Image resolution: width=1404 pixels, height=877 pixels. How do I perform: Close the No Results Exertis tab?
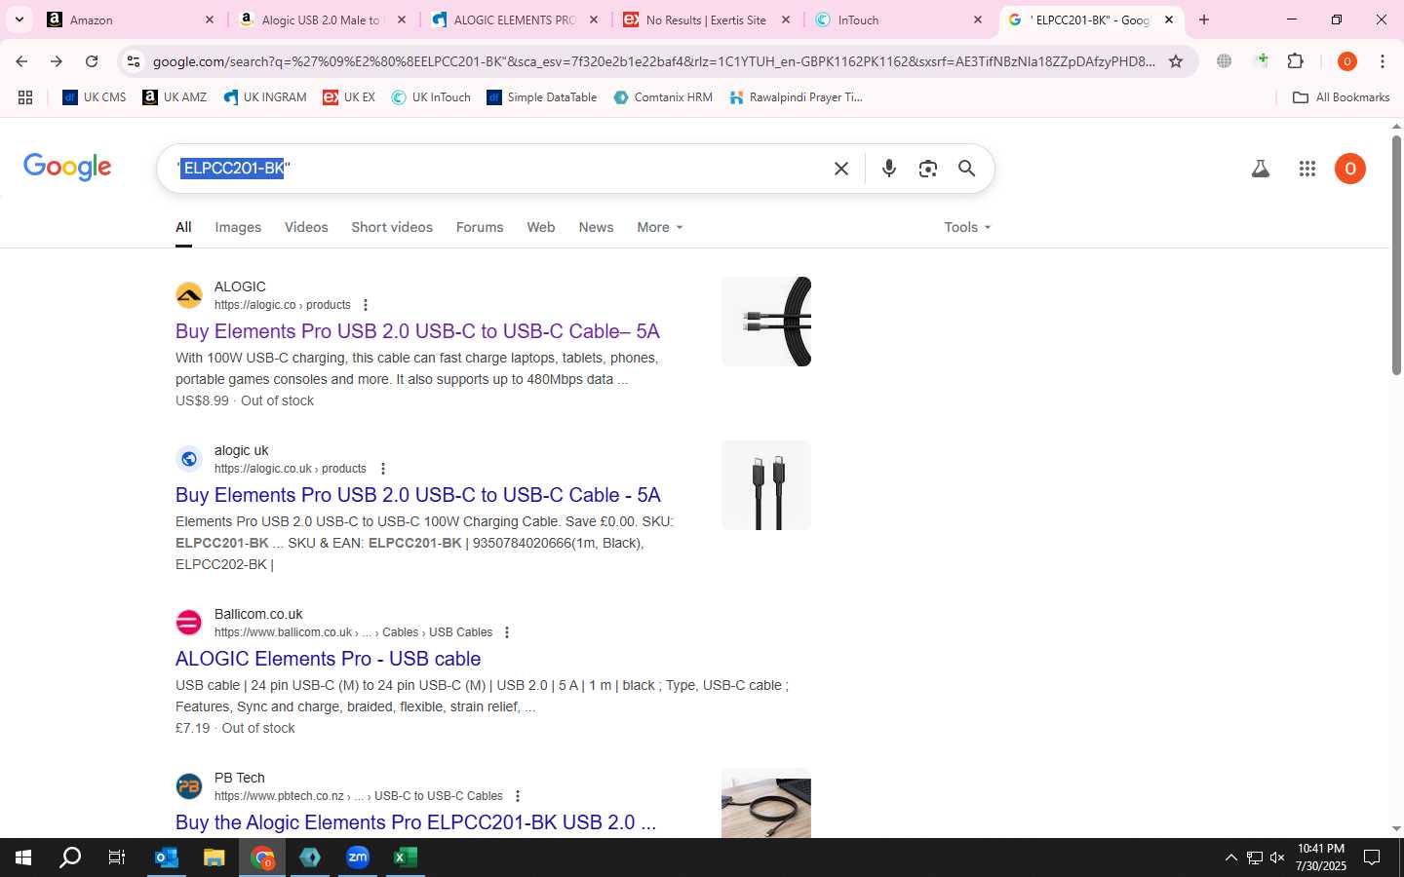(x=786, y=19)
